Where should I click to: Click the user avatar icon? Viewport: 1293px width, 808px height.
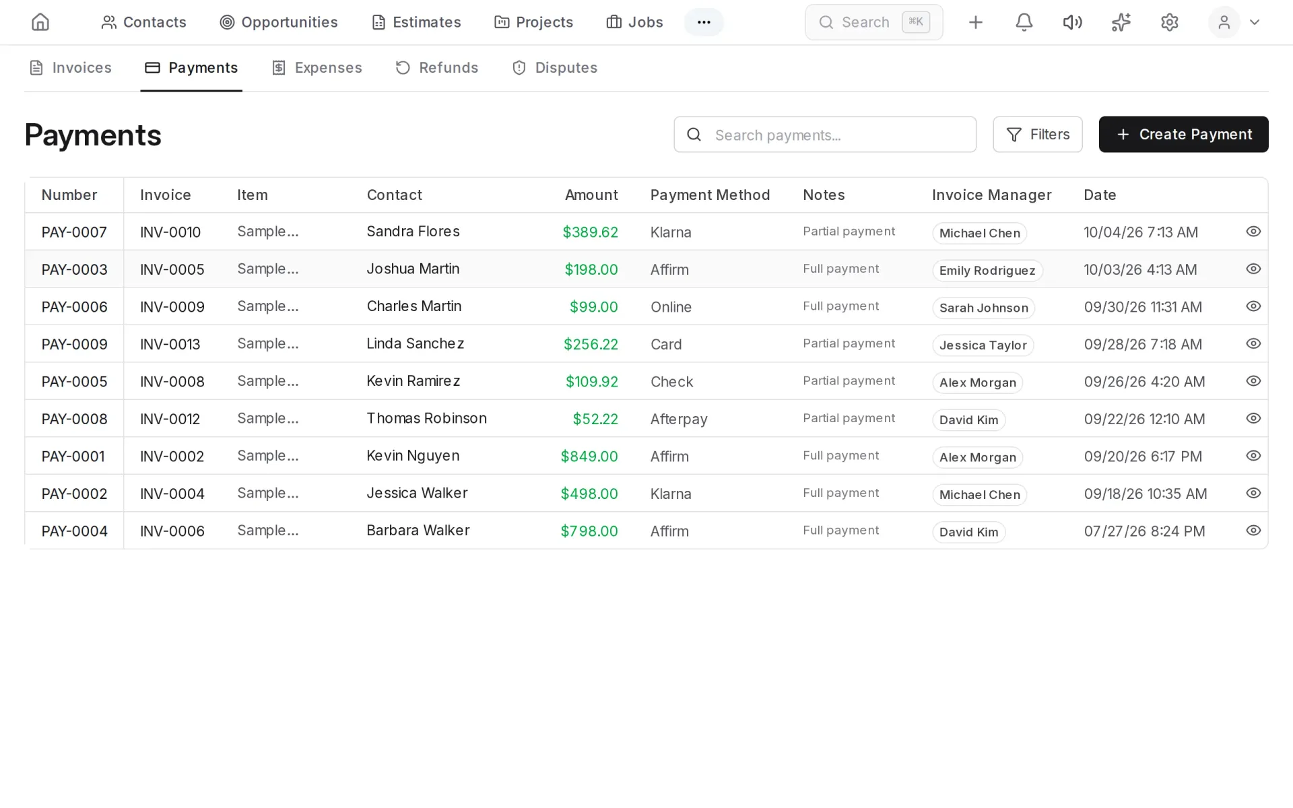tap(1224, 22)
